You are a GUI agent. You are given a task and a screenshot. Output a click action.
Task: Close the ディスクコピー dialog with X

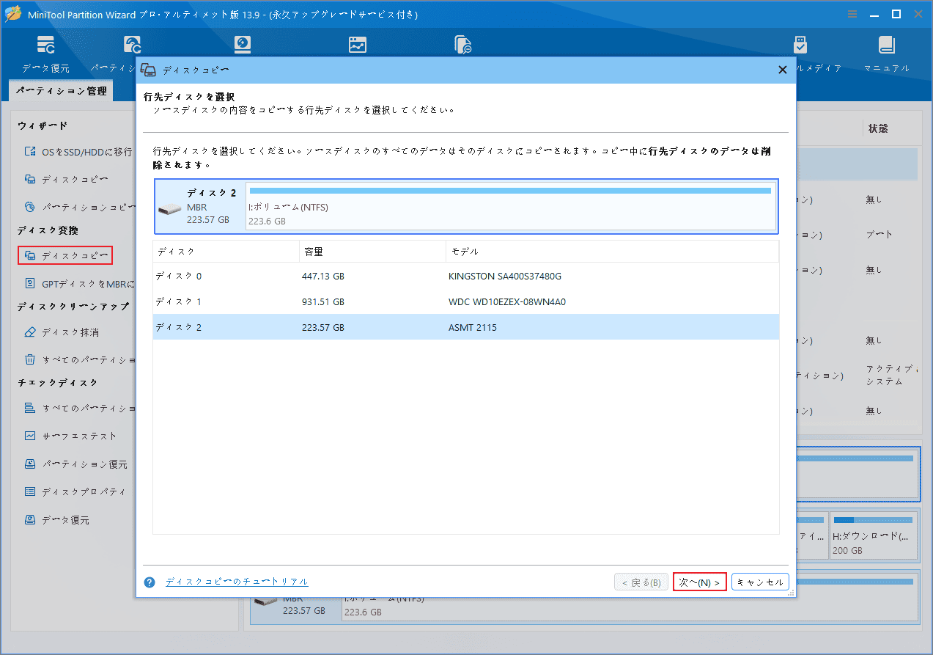[x=782, y=70]
